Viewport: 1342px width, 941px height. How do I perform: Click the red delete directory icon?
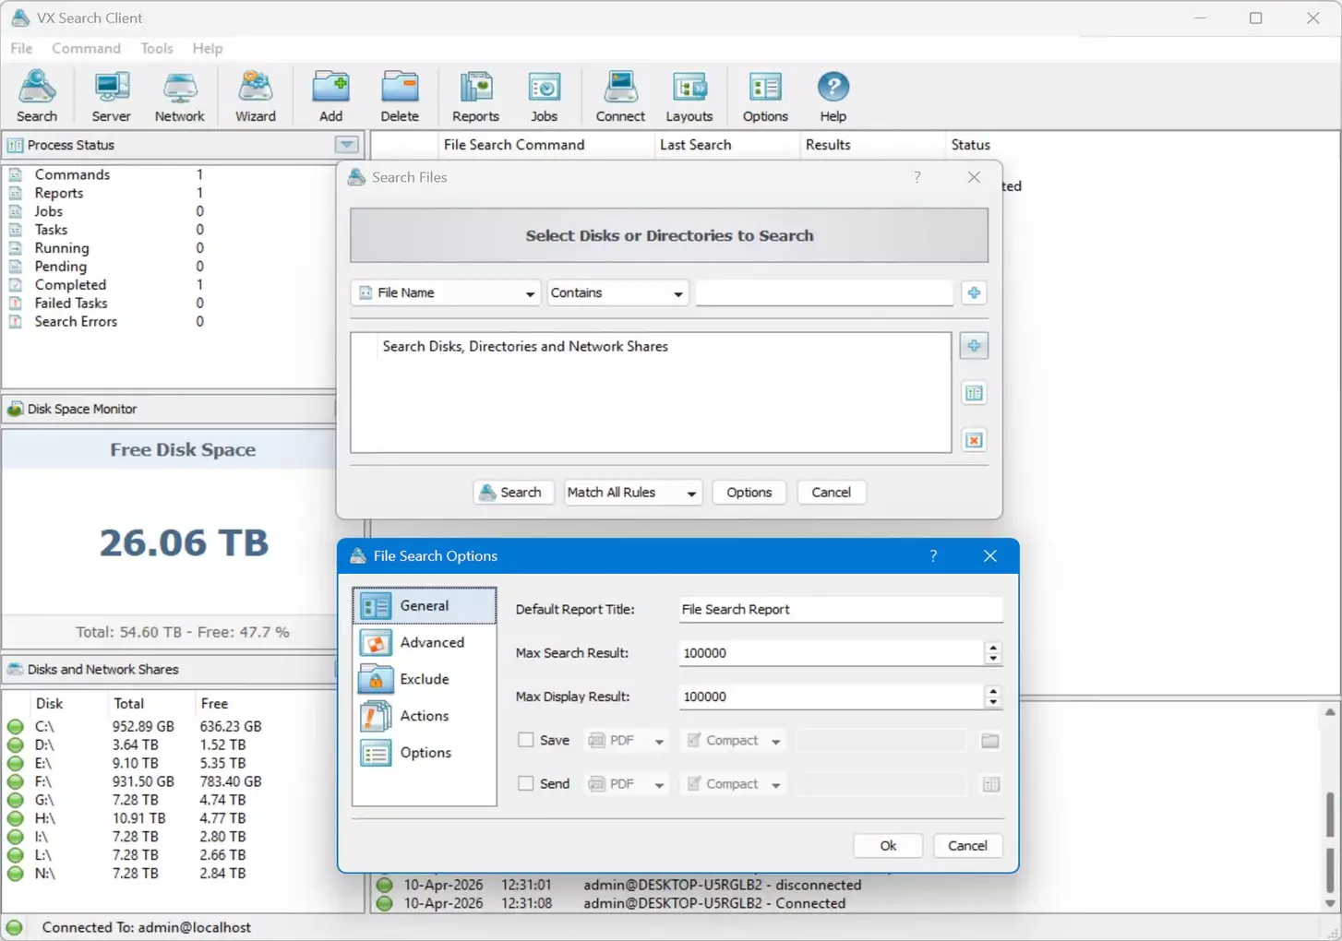click(x=974, y=440)
